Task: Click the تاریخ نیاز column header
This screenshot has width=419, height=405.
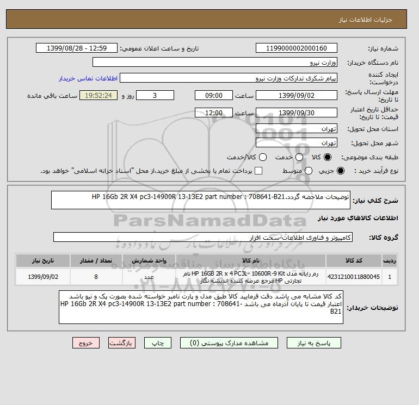Action: 43,260
